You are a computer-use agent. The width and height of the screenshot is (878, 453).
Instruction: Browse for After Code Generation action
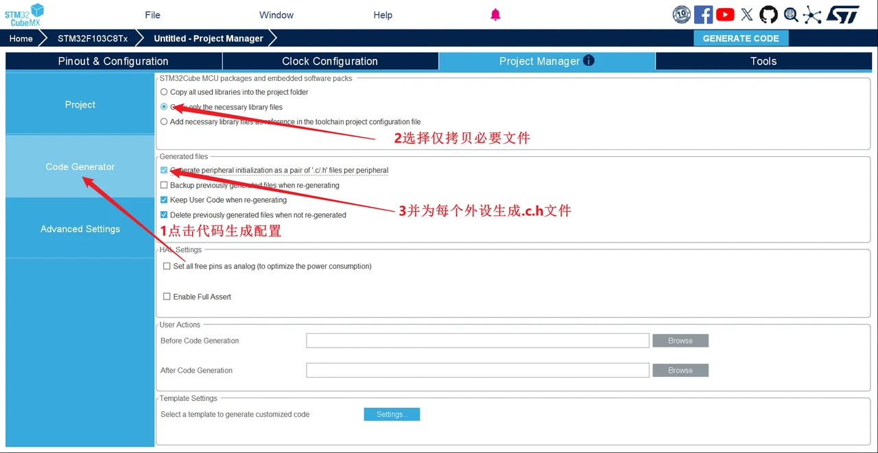680,370
